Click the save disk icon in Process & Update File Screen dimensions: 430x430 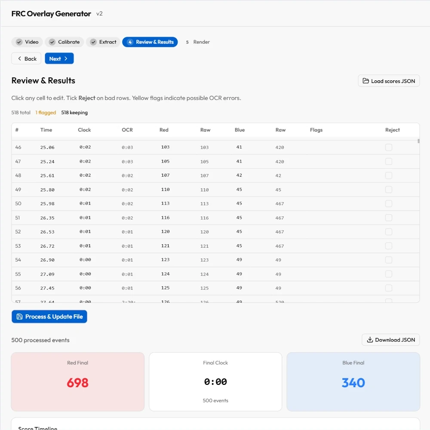19,316
